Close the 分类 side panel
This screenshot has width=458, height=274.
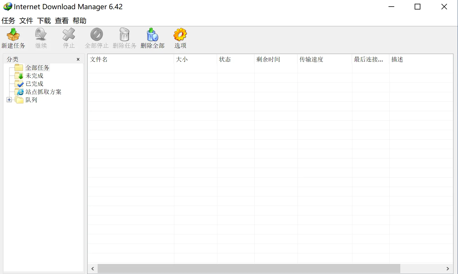pyautogui.click(x=78, y=59)
